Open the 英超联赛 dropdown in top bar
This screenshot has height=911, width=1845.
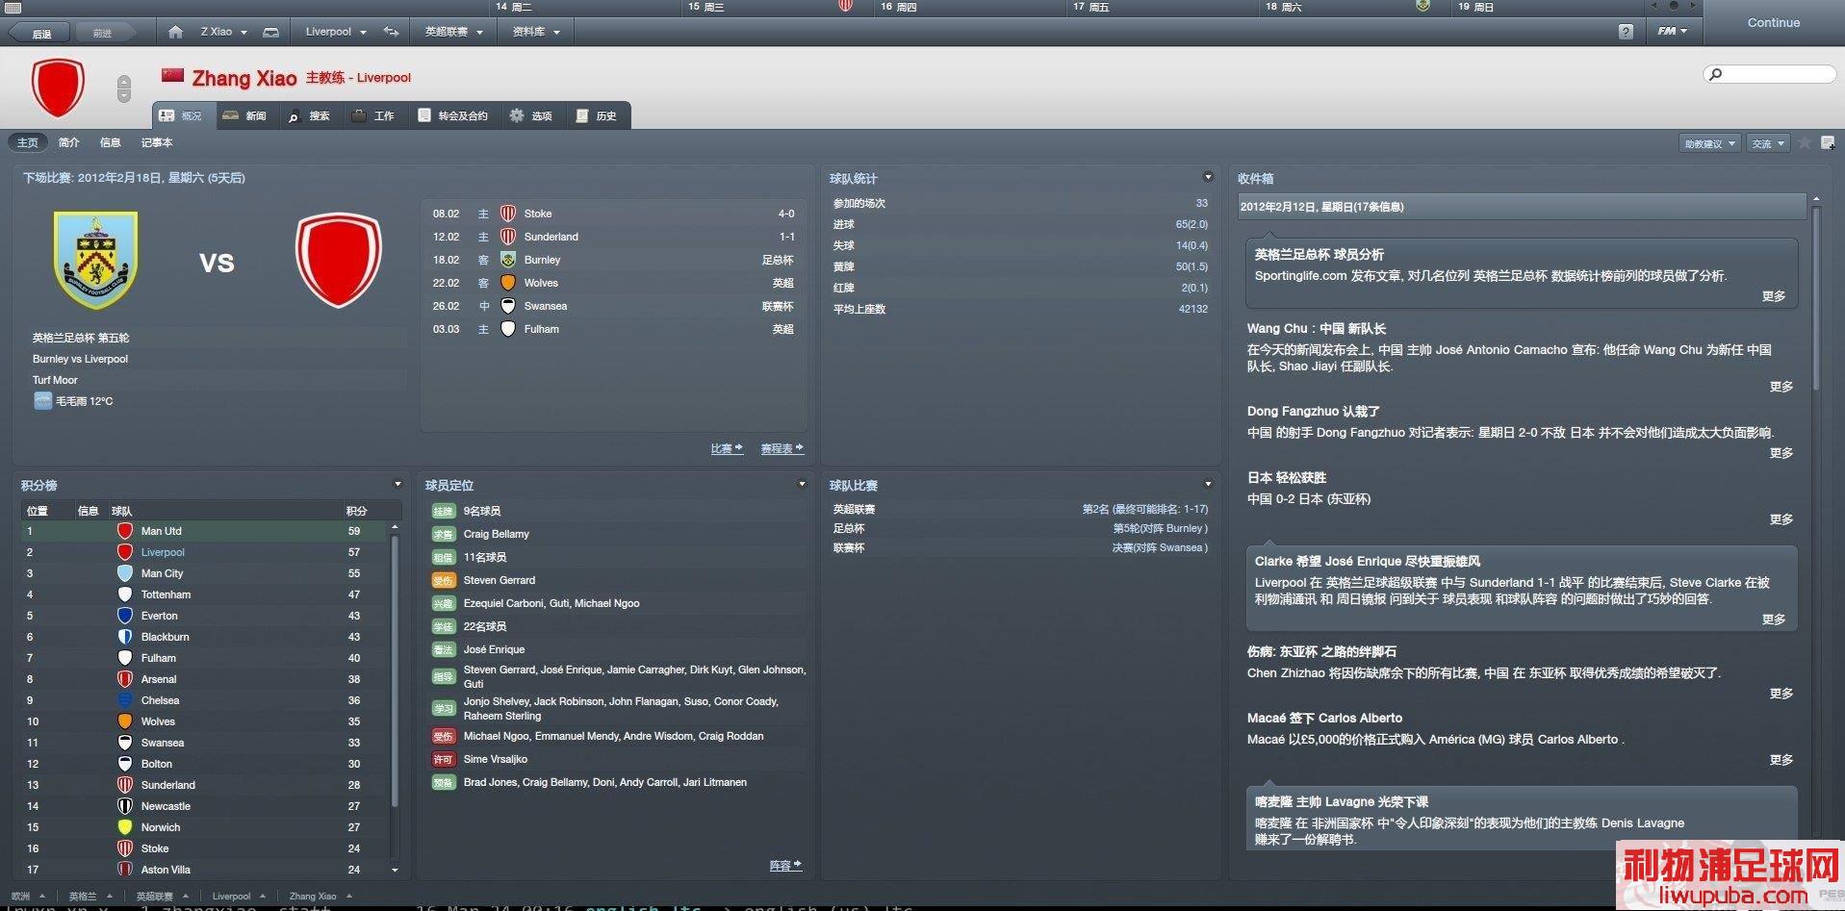pyautogui.click(x=453, y=32)
